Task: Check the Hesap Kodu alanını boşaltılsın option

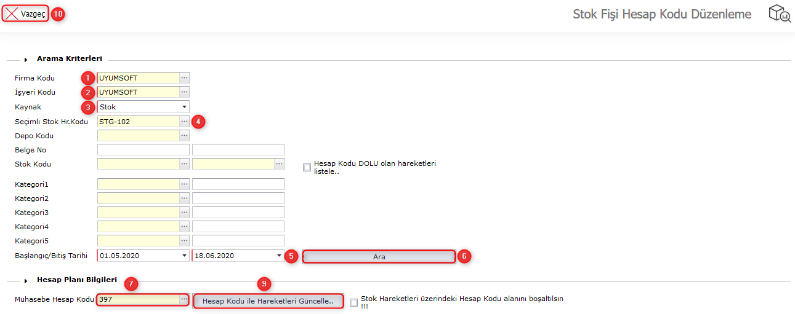Action: (353, 302)
